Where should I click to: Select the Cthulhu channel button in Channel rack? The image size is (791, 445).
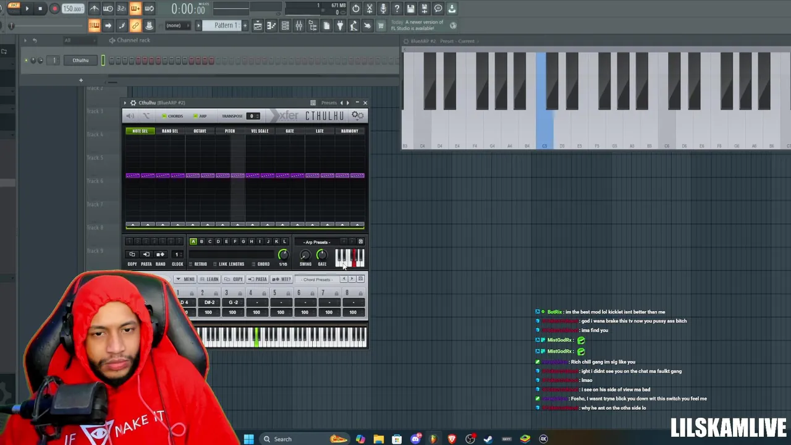[x=80, y=60]
